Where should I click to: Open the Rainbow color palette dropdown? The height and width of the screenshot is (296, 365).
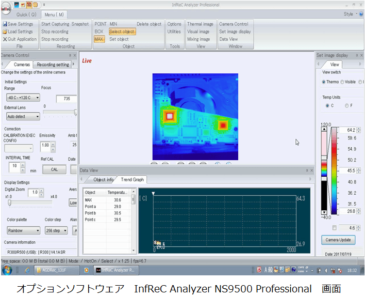[x=23, y=230]
